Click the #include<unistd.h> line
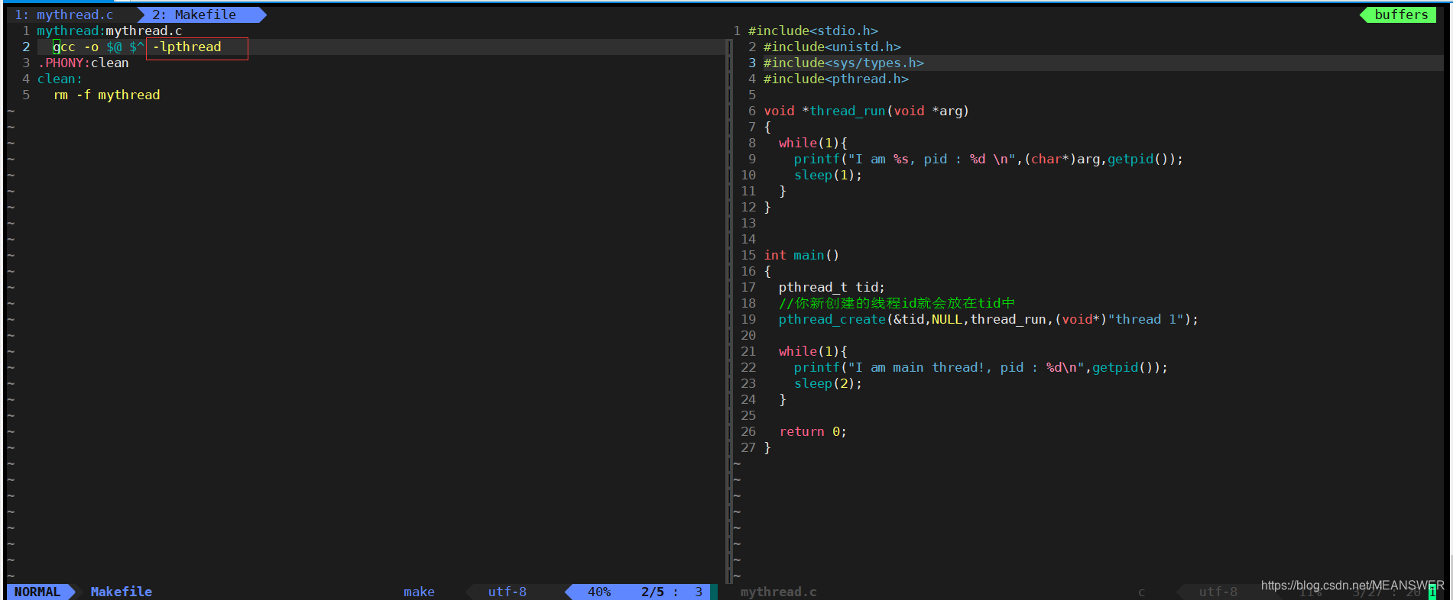This screenshot has height=600, width=1453. (x=832, y=47)
